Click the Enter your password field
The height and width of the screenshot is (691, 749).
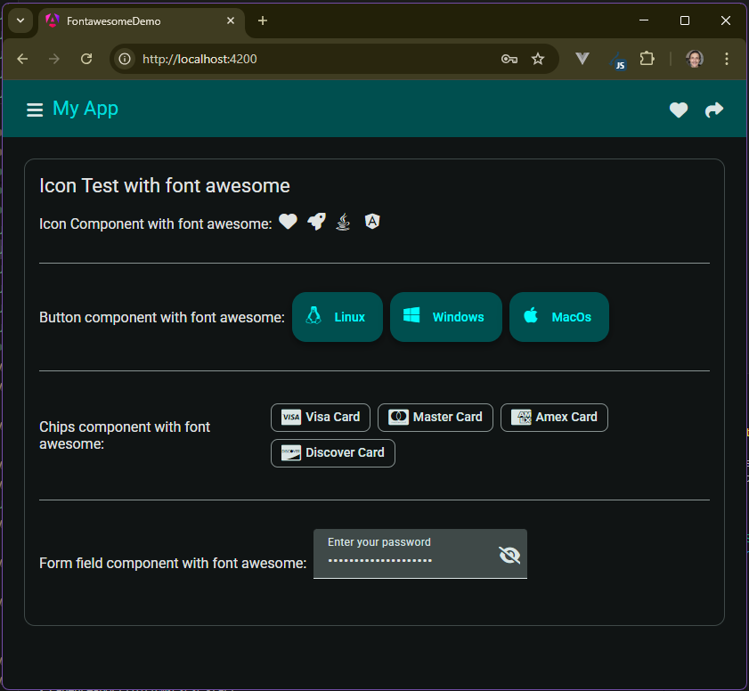pos(401,559)
